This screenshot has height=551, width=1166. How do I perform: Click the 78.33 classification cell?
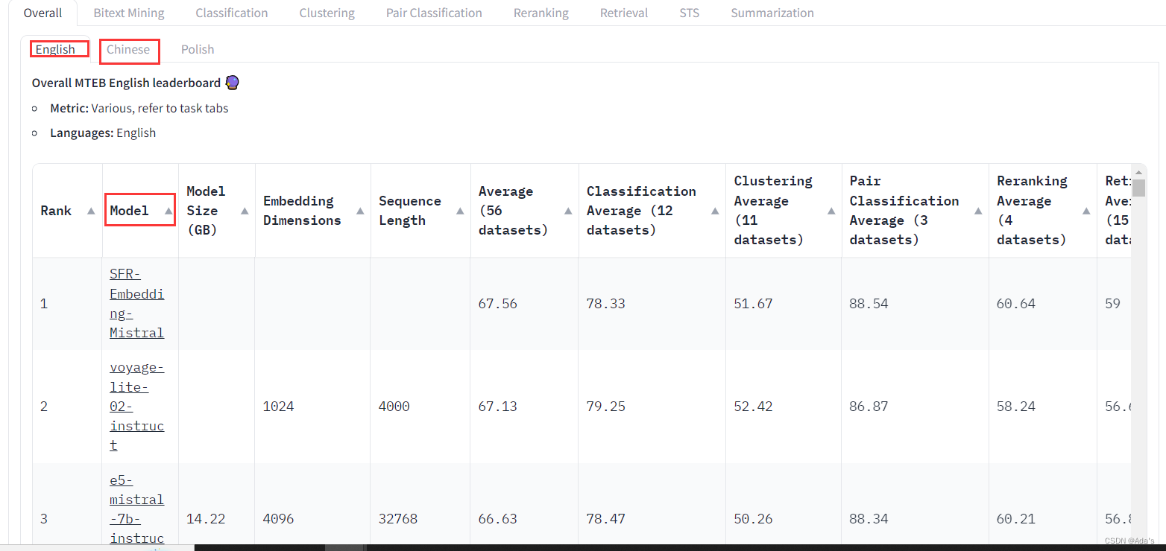pos(605,304)
